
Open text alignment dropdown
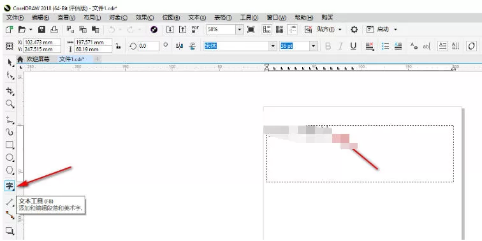[370, 47]
